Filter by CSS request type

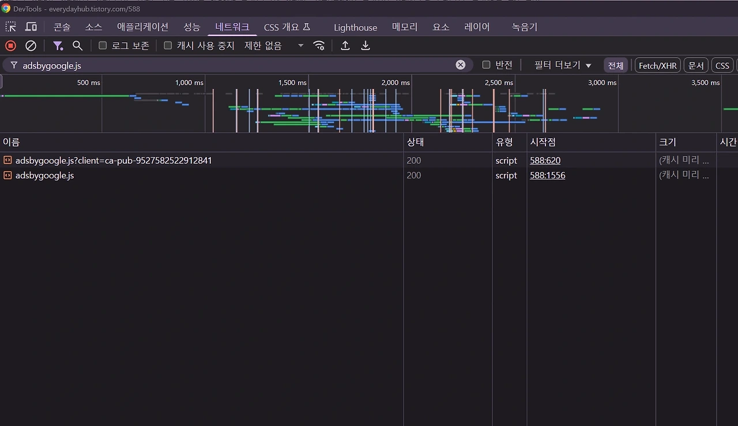pos(722,65)
